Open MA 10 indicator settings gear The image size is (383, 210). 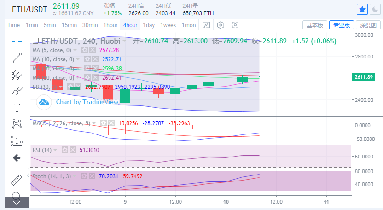(87, 59)
